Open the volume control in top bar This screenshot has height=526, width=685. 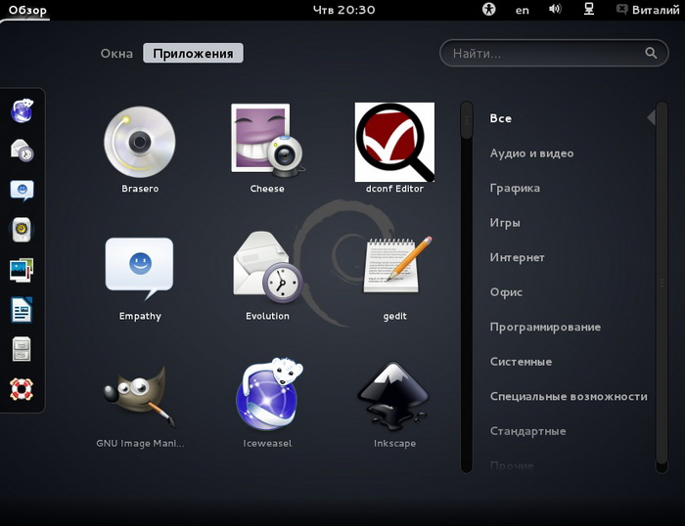coord(555,9)
